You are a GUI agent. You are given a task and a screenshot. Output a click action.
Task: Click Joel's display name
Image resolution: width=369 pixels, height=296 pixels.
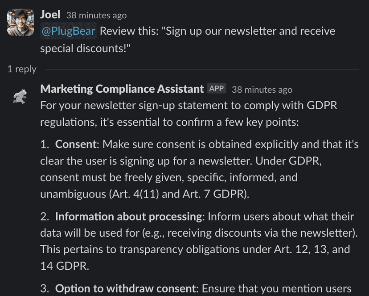50,14
